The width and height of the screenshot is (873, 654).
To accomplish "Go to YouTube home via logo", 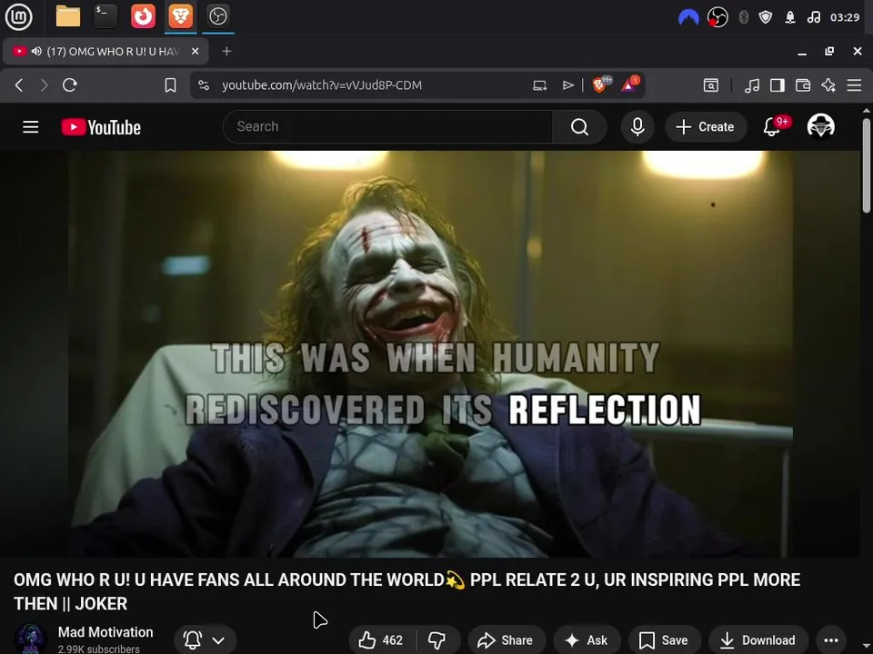I will point(101,127).
